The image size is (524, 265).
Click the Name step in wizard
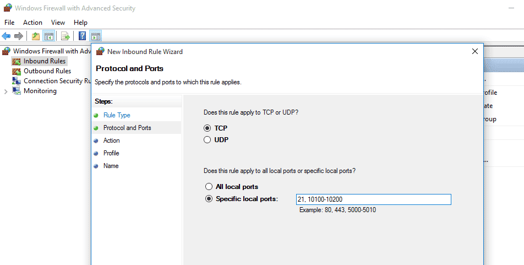pyautogui.click(x=111, y=166)
